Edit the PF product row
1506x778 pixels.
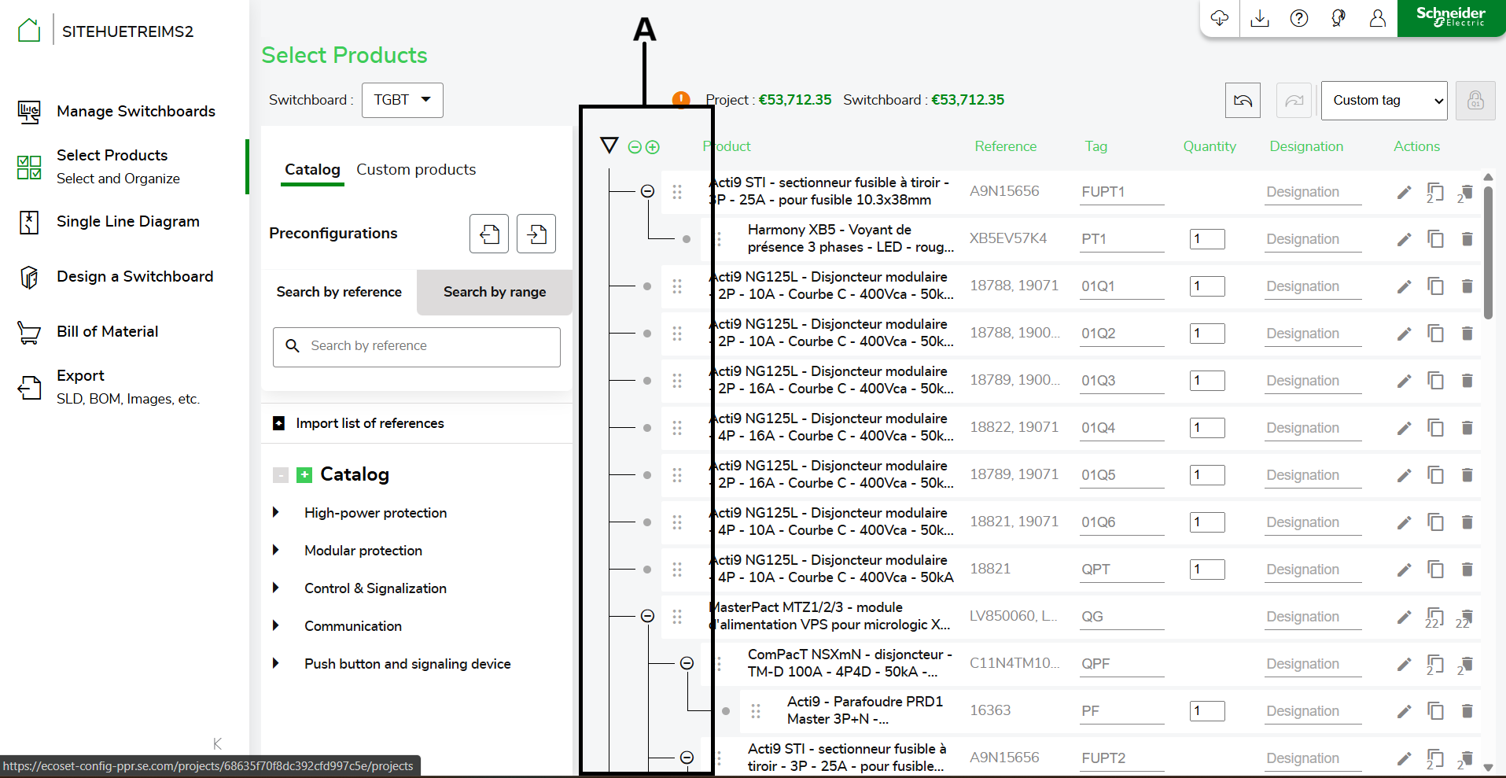(x=1404, y=711)
